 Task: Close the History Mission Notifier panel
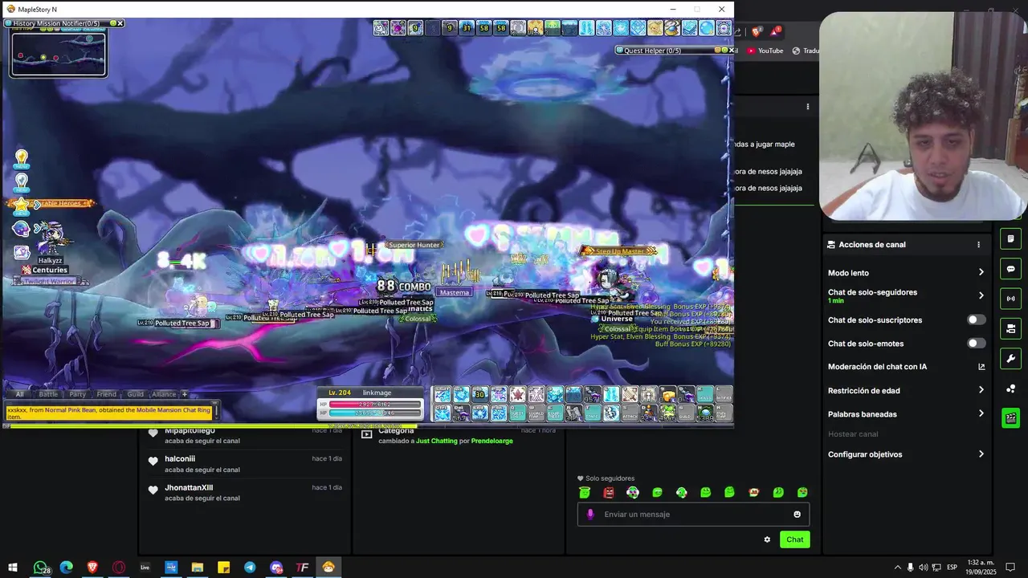tap(120, 23)
